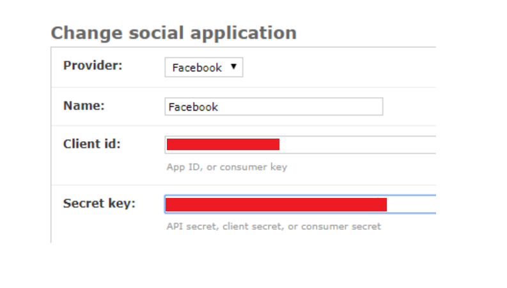
Task: Click the word "application" in page title
Action: 243,33
